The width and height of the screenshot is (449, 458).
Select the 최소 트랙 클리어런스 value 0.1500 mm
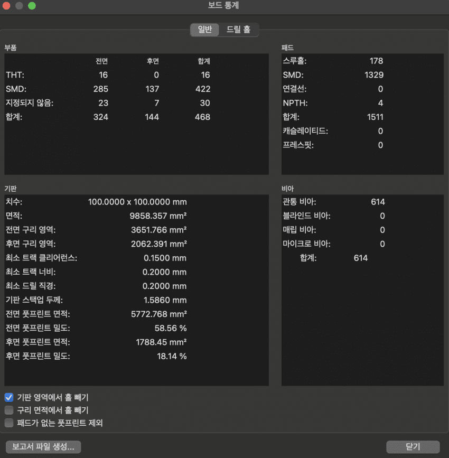(165, 258)
